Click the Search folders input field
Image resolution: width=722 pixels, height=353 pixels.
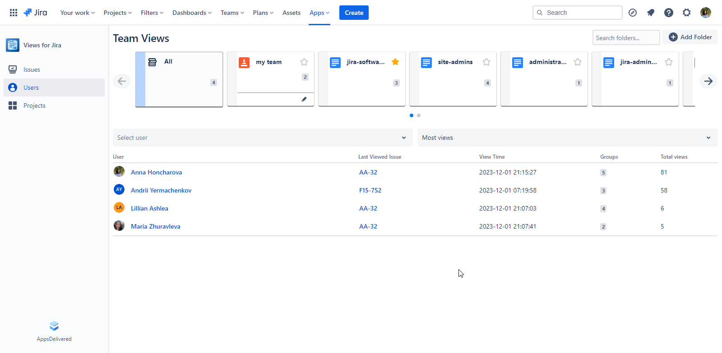click(x=626, y=38)
